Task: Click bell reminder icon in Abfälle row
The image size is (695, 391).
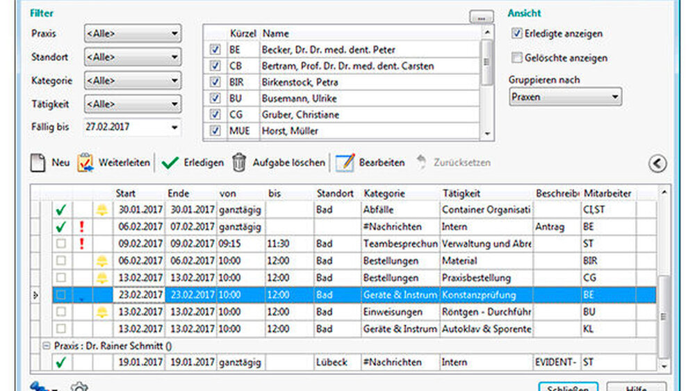Action: pyautogui.click(x=101, y=210)
